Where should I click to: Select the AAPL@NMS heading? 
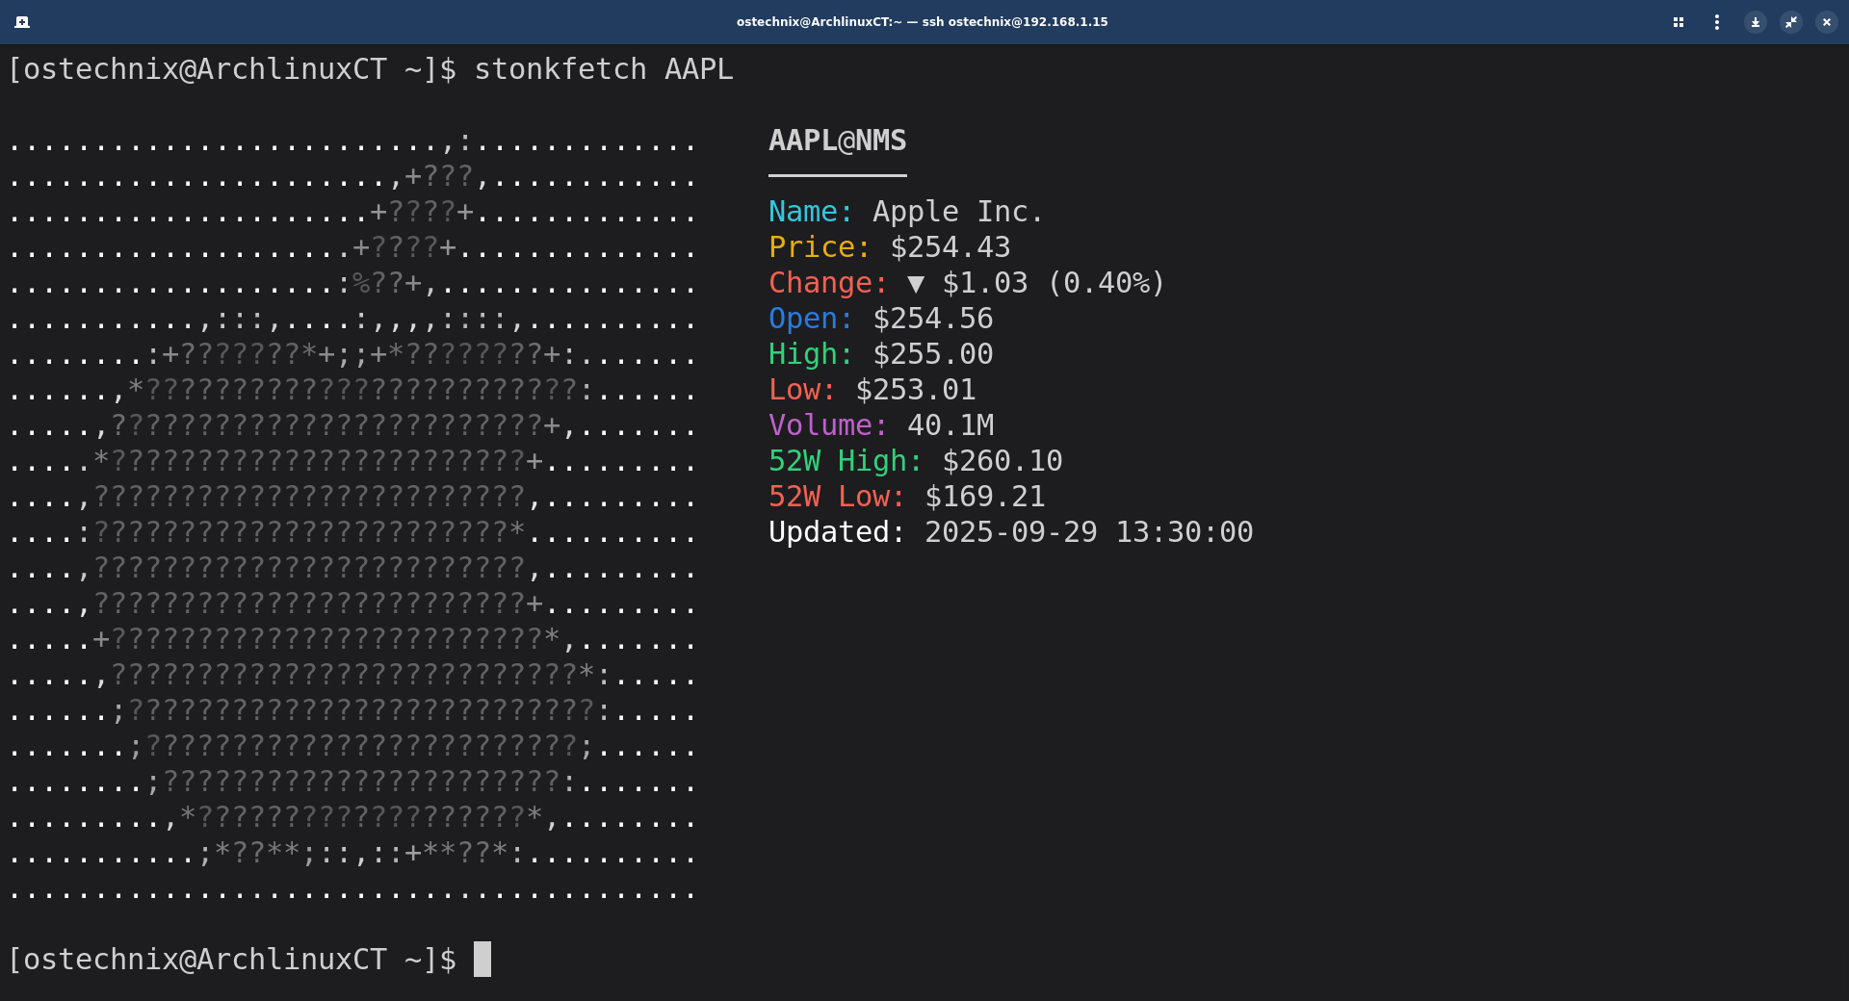(836, 141)
